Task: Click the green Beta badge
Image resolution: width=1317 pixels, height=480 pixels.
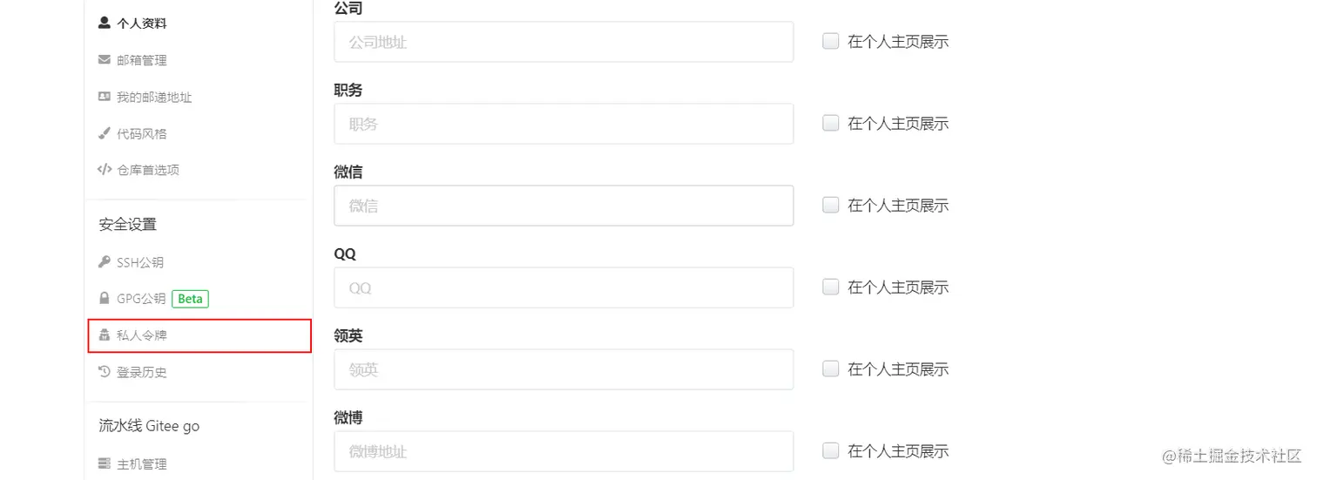Action: click(190, 299)
